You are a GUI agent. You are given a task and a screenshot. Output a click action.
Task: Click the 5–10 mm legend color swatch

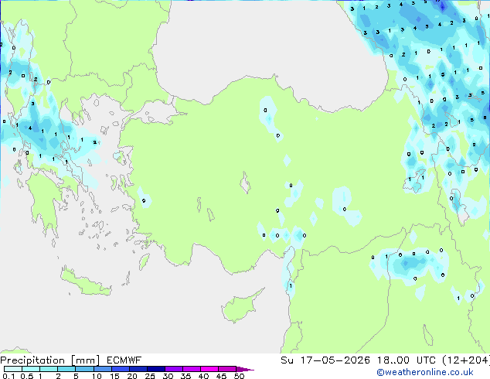pos(84,369)
